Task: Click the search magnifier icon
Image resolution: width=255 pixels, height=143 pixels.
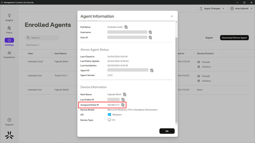Action: click(28, 37)
